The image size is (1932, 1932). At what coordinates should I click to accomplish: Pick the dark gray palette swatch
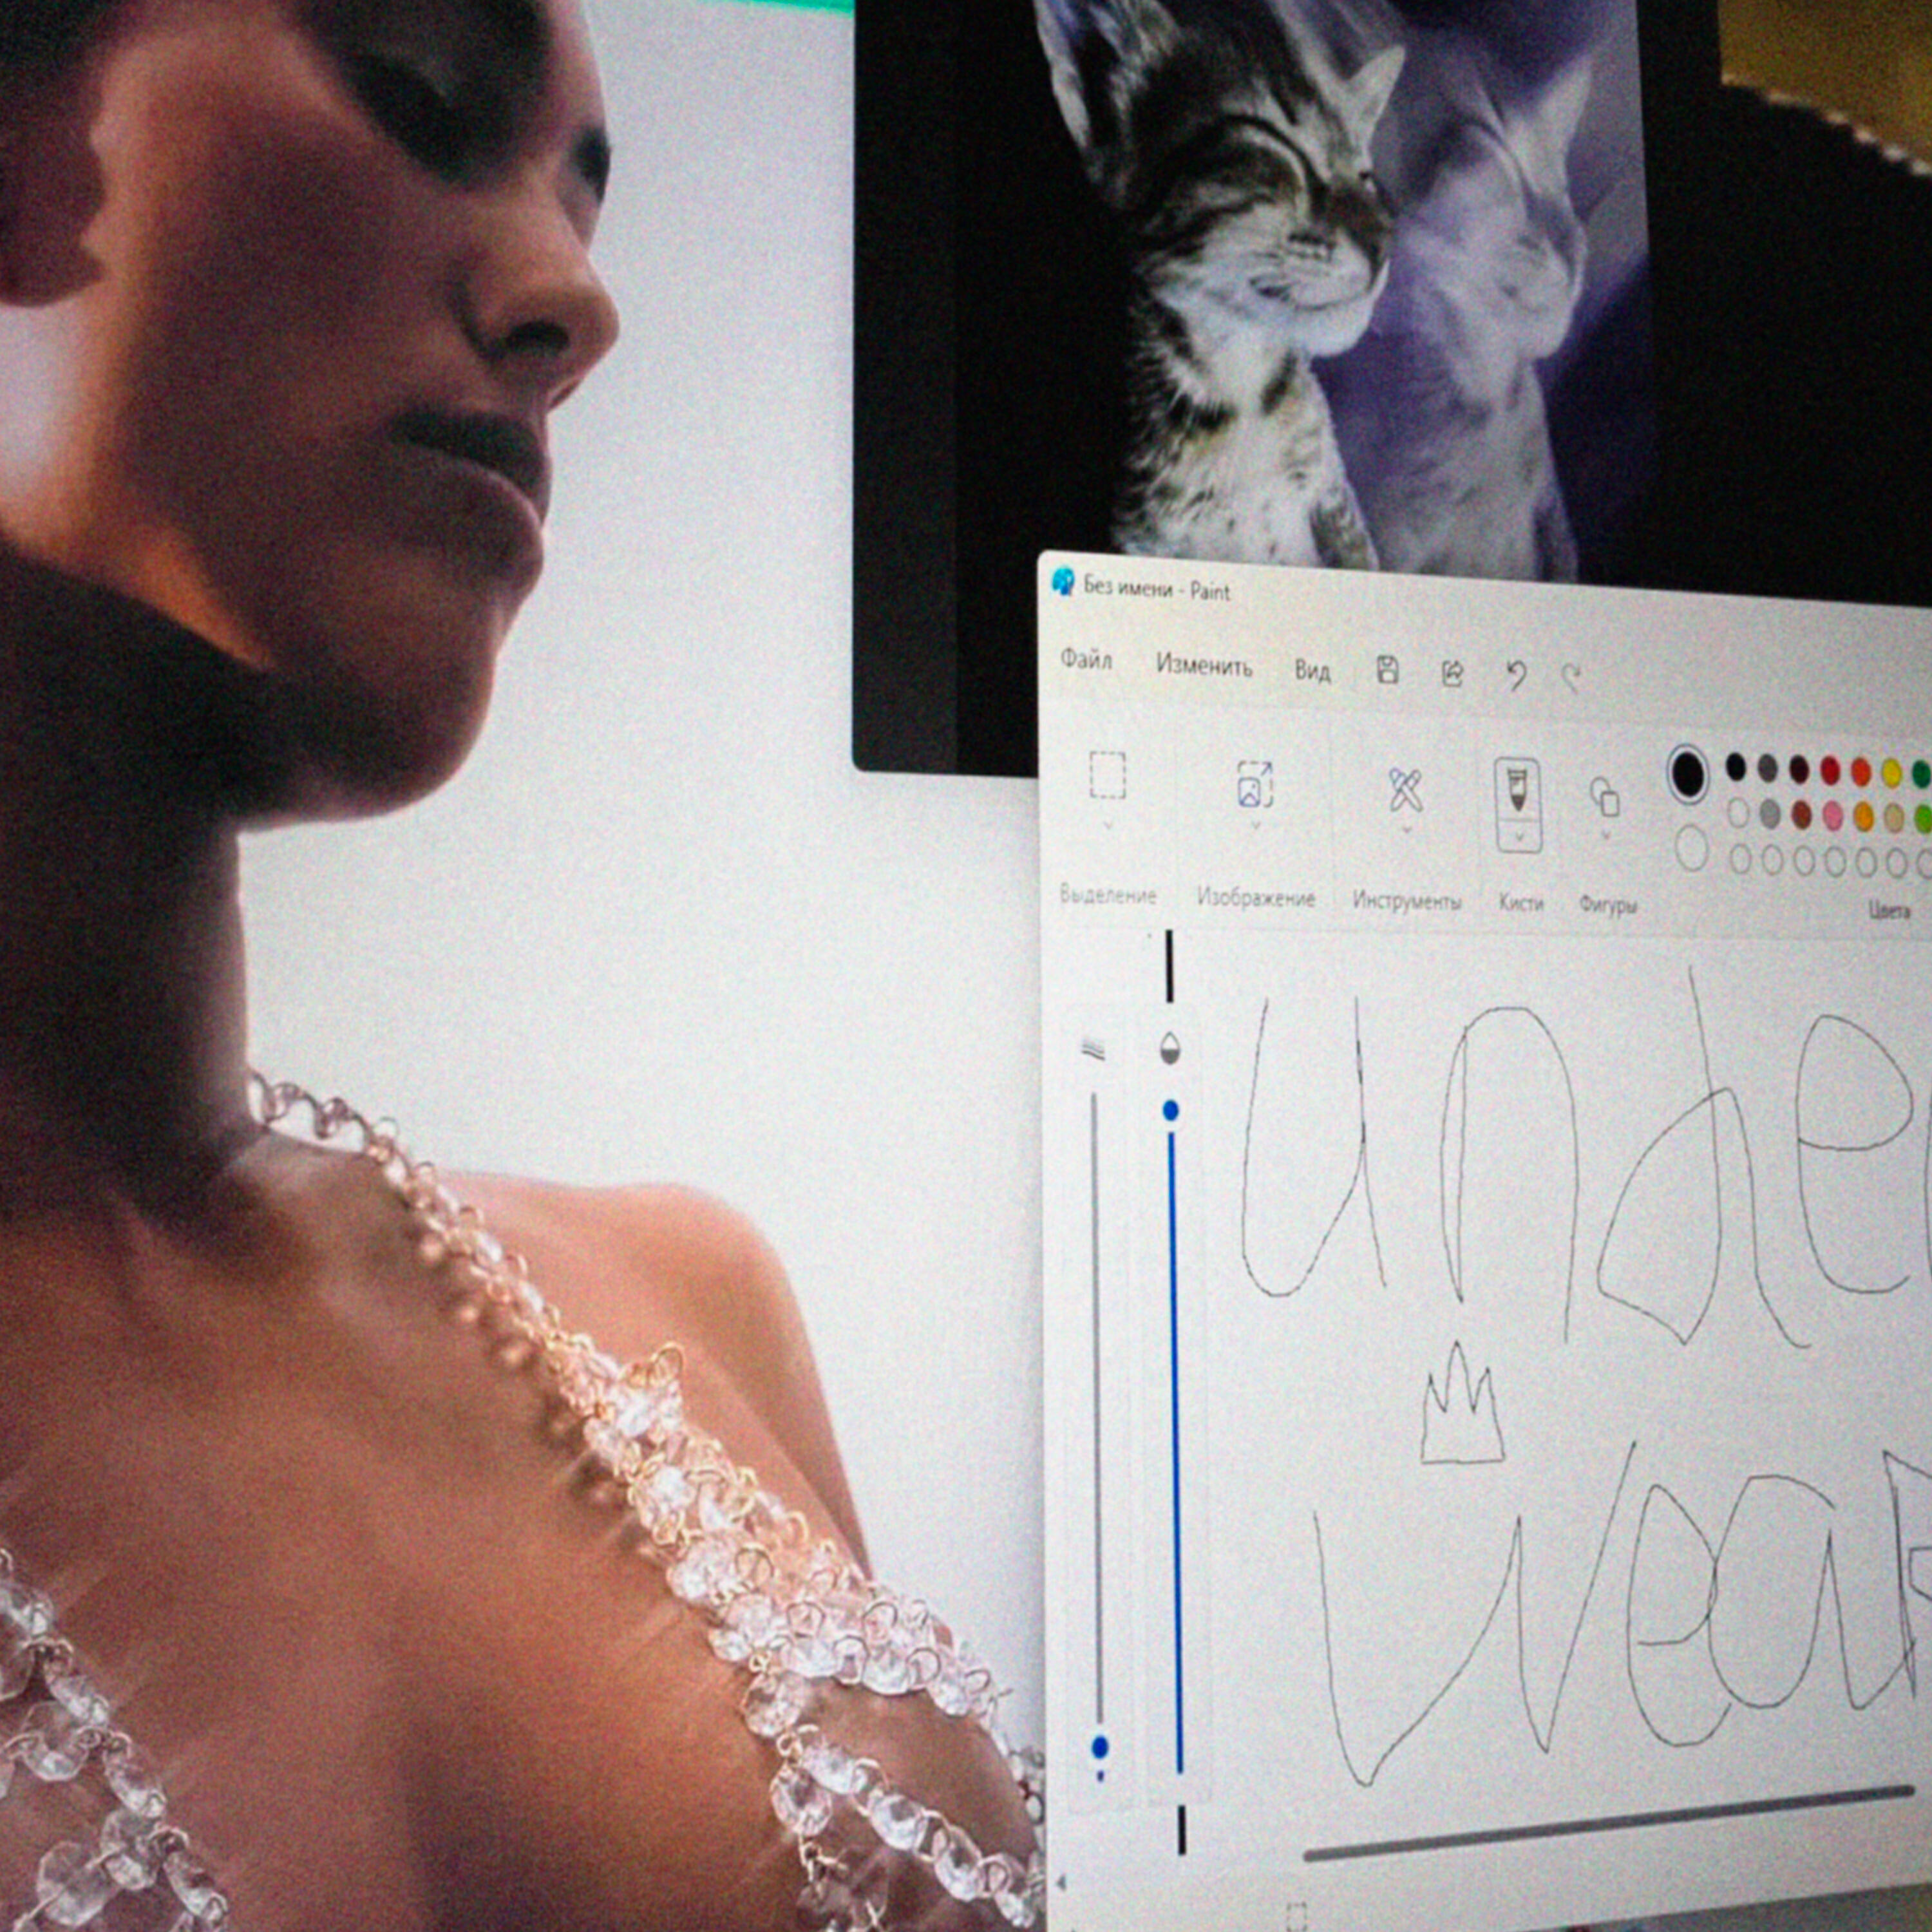click(x=1768, y=768)
